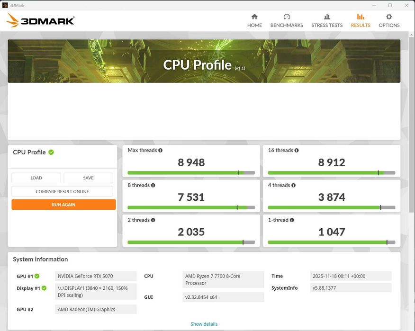Click the Stress Tests chart icon
The width and height of the screenshot is (415, 331).
coord(327,17)
